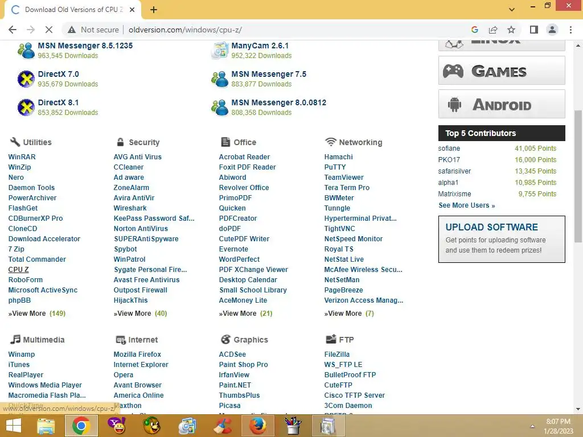Open the Winamp link
Image resolution: width=583 pixels, height=437 pixels.
(x=21, y=354)
